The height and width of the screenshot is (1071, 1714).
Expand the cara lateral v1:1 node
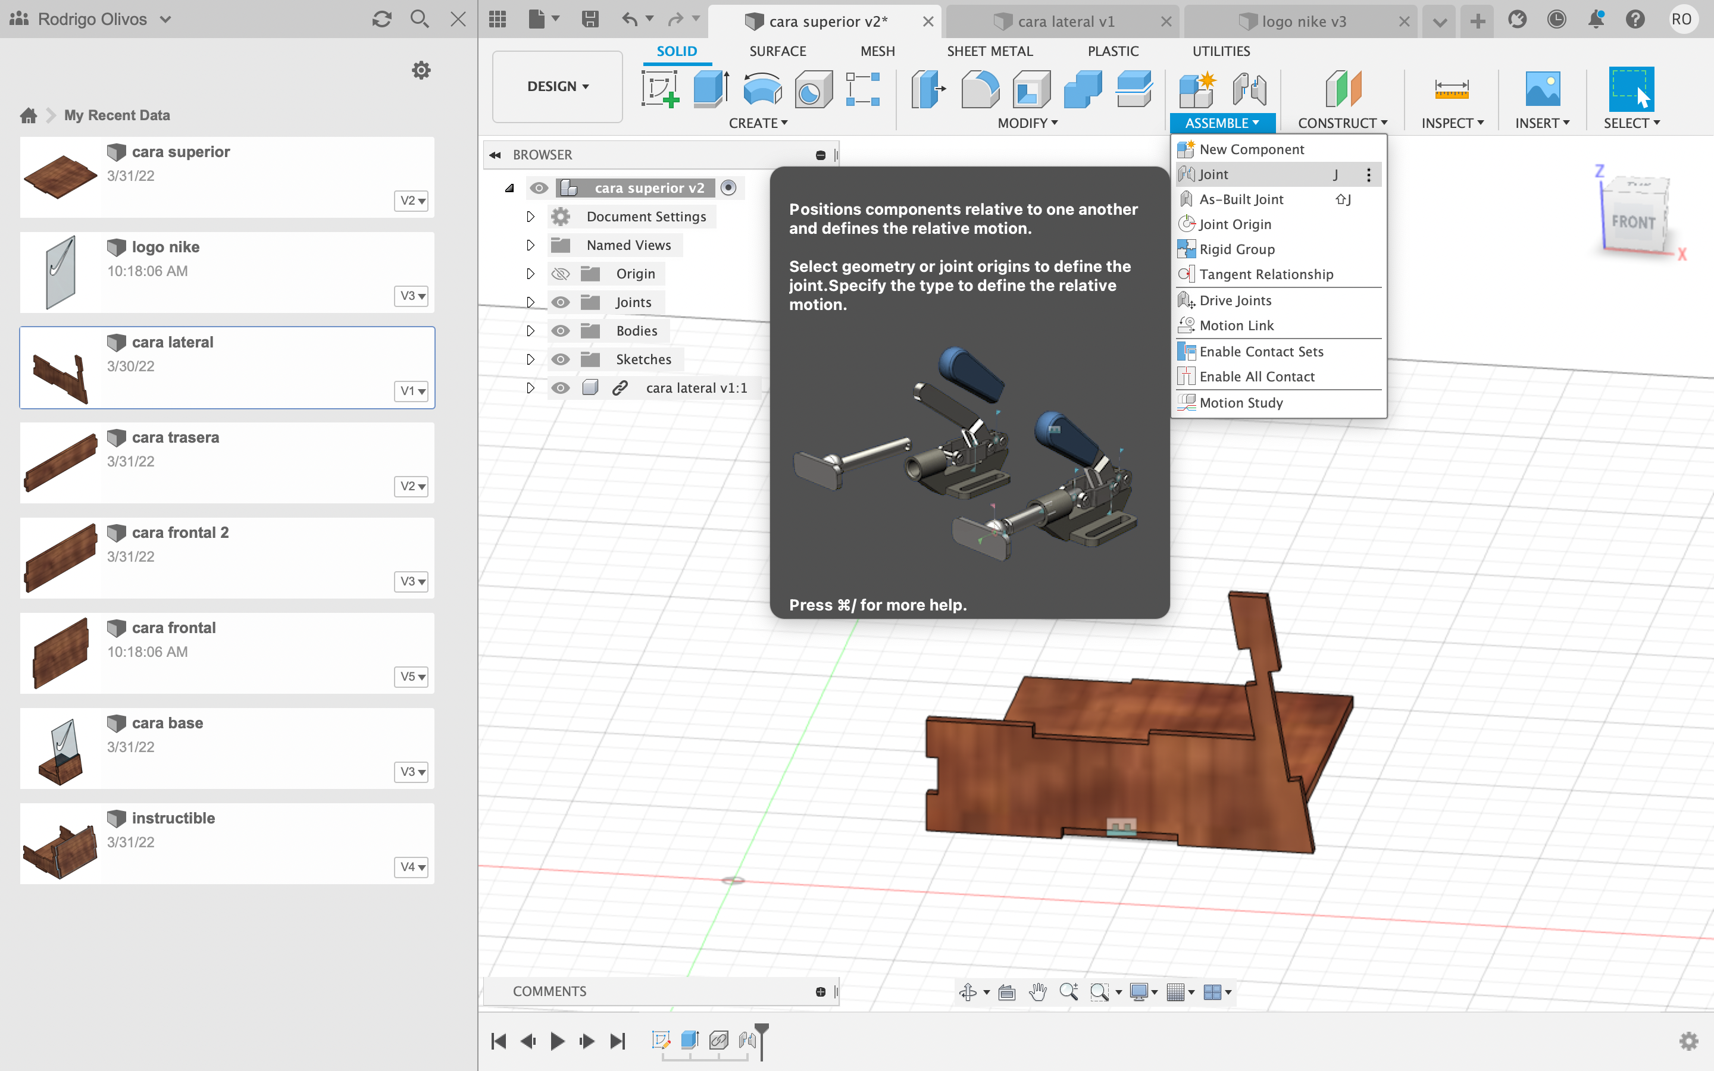tap(530, 388)
